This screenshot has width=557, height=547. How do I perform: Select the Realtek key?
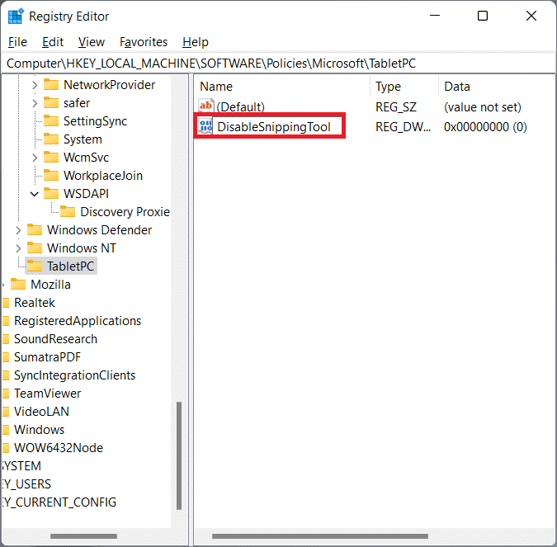tap(35, 303)
